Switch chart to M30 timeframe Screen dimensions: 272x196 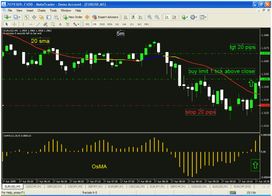point(110,24)
